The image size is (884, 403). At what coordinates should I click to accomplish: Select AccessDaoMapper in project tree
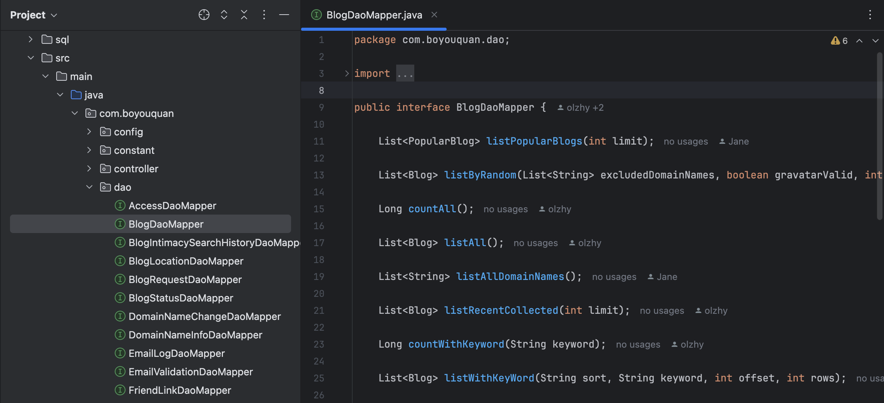coord(172,206)
